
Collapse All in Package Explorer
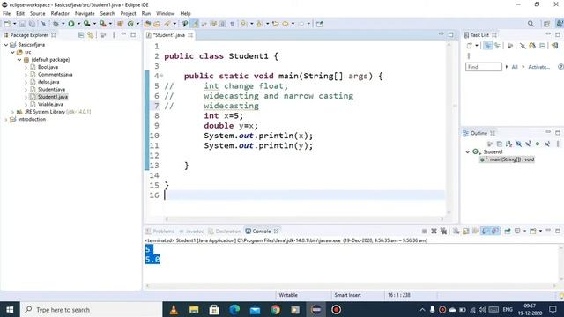click(81, 35)
